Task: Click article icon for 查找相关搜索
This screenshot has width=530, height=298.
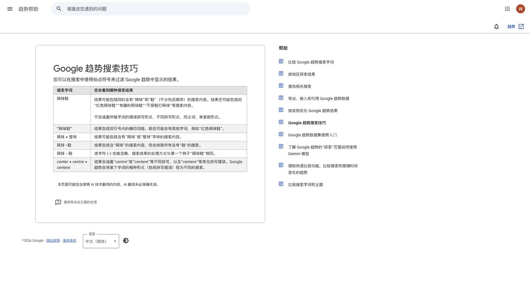Action: [x=281, y=85]
